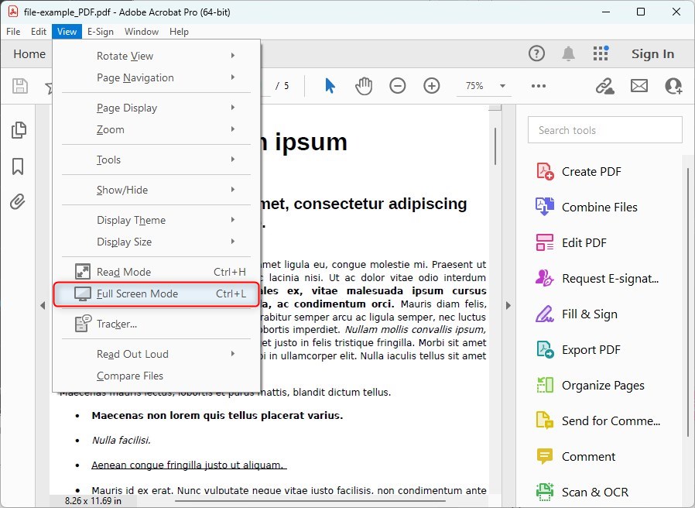Open the Page Thumbnails panel
This screenshot has height=508, width=695.
pyautogui.click(x=19, y=130)
